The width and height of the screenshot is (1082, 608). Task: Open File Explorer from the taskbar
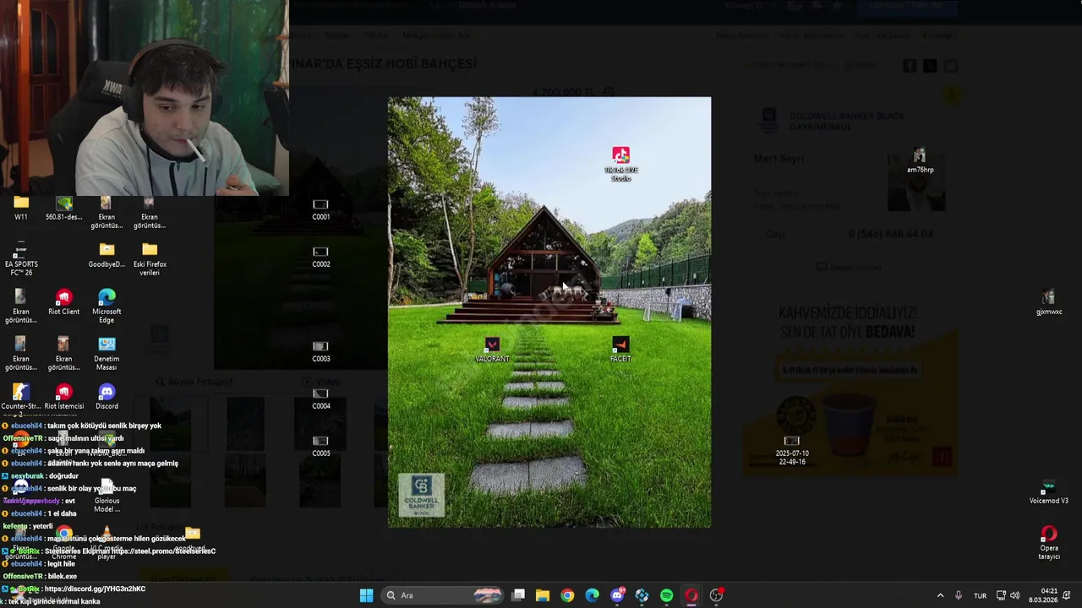point(543,595)
